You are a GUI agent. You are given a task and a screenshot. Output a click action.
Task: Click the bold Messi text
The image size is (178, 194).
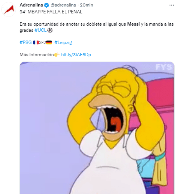point(134,24)
